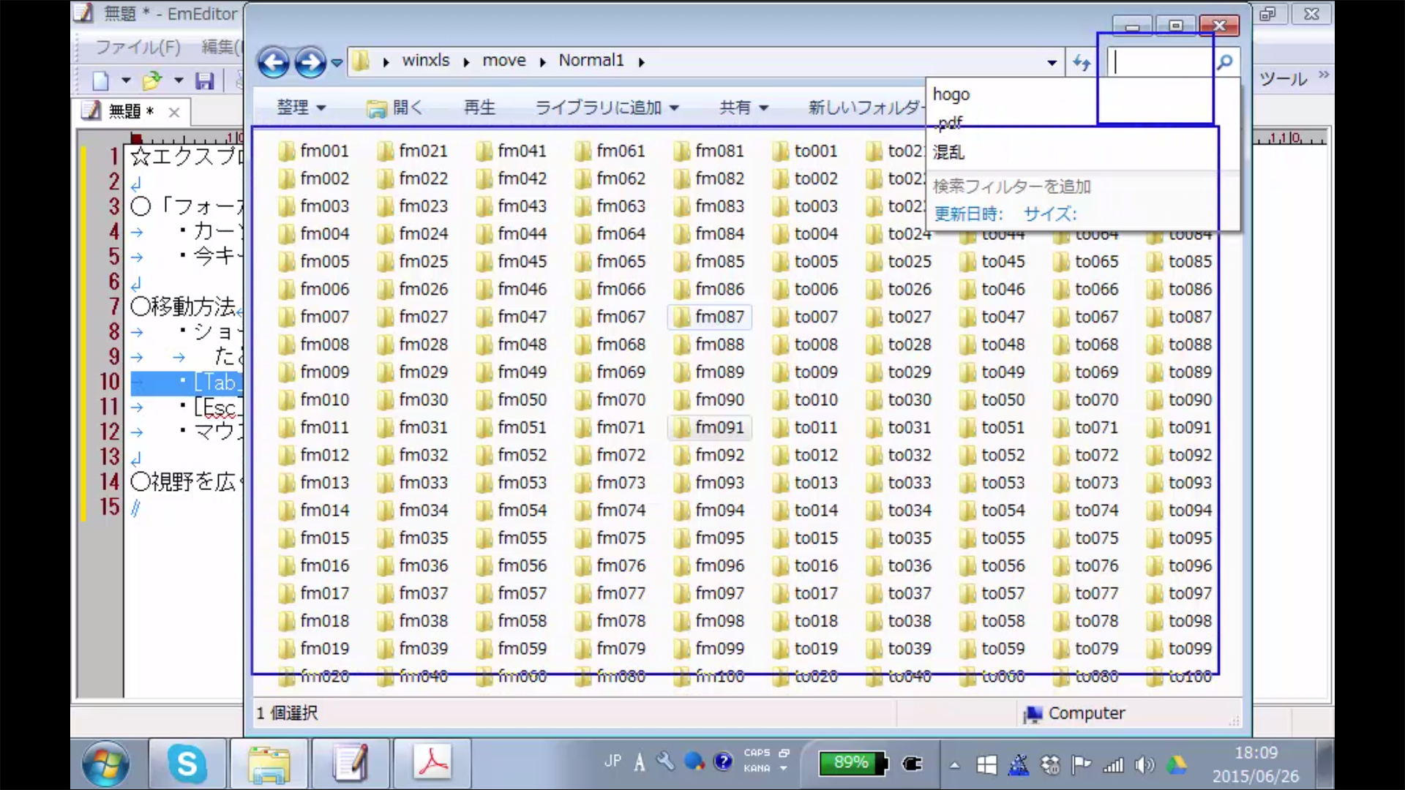Open the ライブラリに追加 dropdown

(x=607, y=108)
